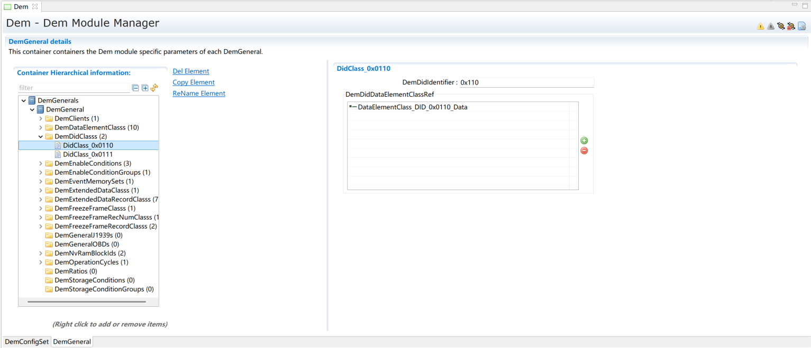Click the DemDidIdentifier input field

point(526,83)
